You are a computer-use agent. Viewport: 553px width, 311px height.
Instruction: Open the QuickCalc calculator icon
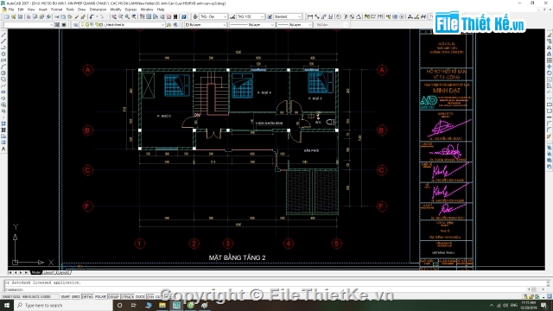(x=175, y=16)
